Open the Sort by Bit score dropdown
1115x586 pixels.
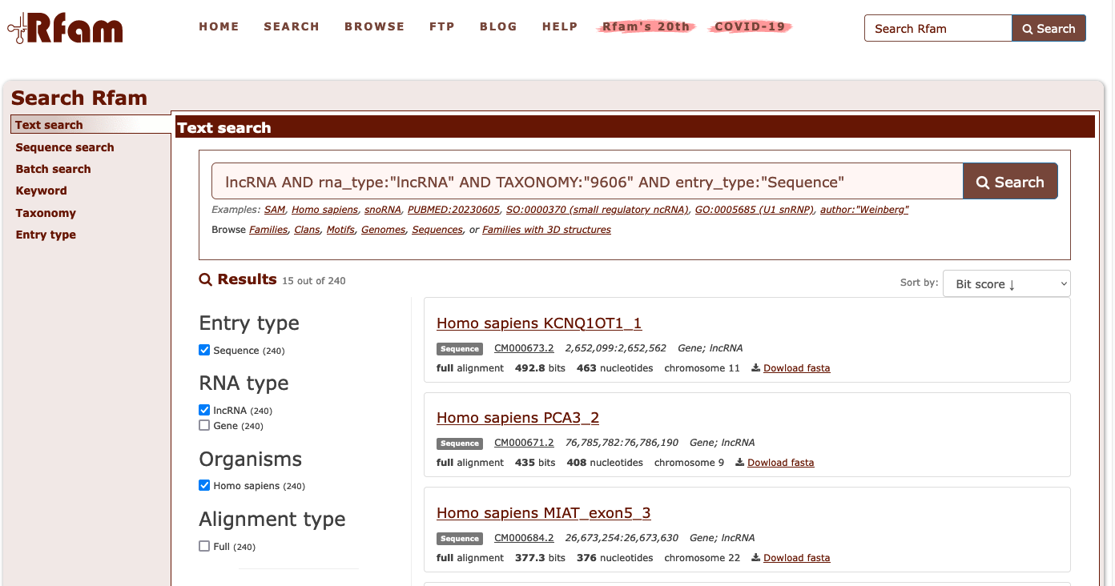pos(1006,284)
